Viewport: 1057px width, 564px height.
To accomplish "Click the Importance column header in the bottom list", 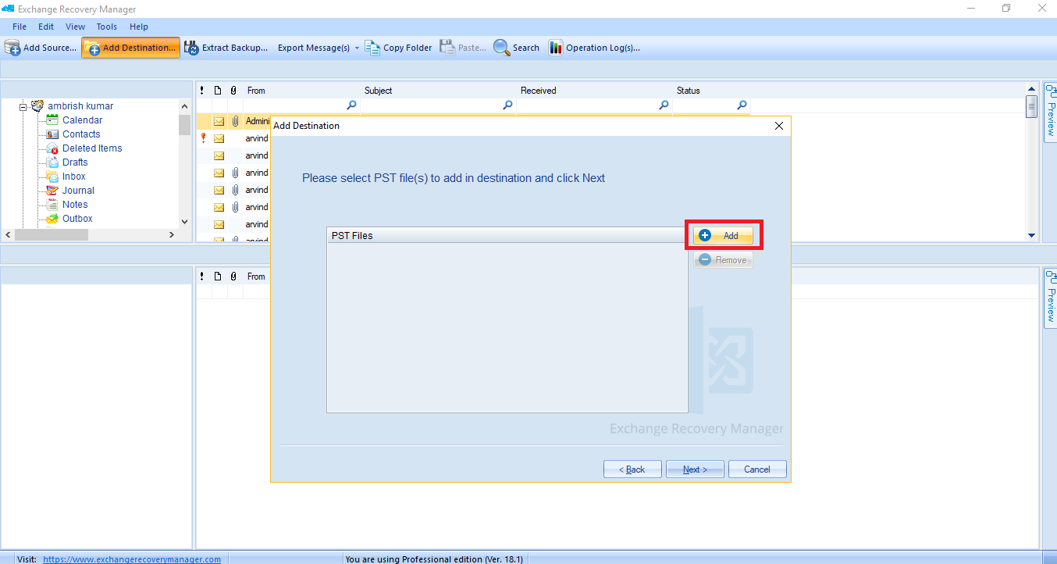I will pyautogui.click(x=203, y=277).
